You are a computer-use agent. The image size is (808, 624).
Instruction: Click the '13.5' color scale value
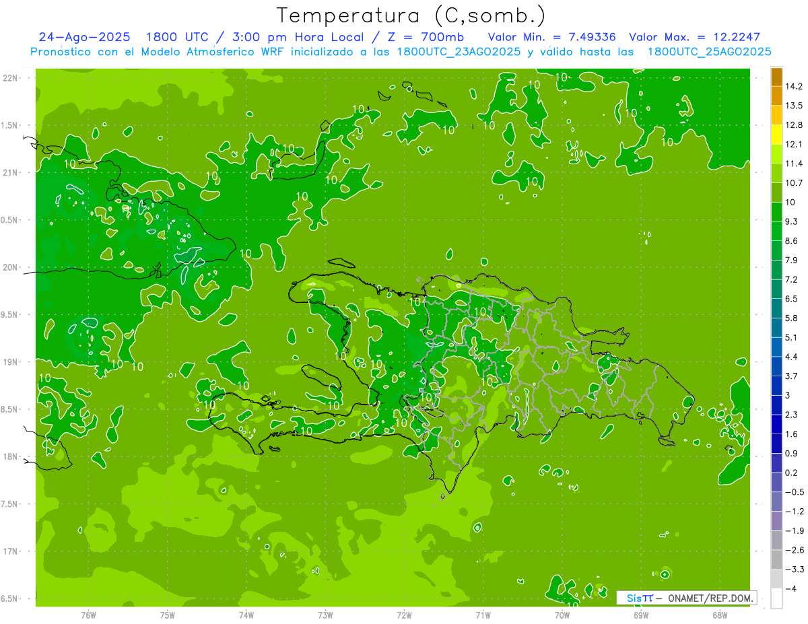click(x=794, y=106)
